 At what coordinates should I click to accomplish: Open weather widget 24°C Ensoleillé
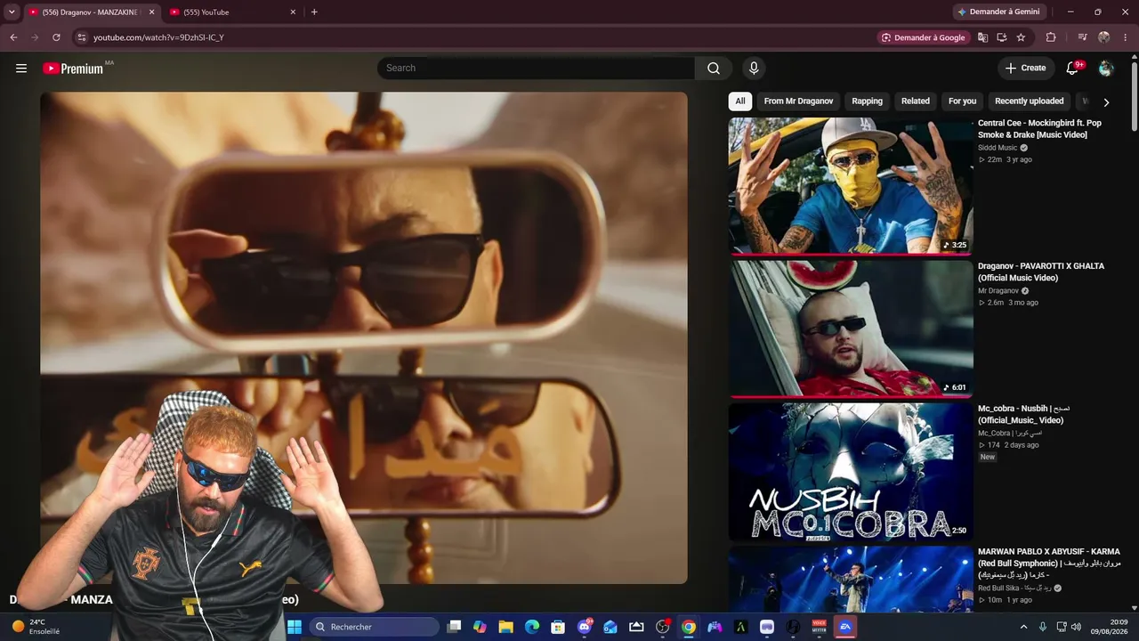(36, 627)
